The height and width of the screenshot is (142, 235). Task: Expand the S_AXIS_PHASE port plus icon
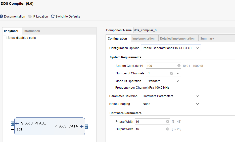[x=17, y=123]
